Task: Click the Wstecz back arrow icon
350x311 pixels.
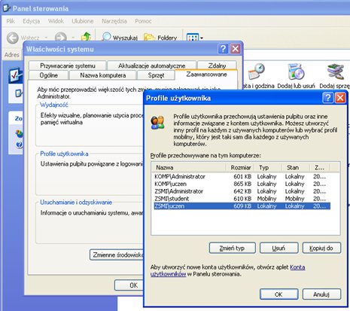Action: (x=12, y=38)
